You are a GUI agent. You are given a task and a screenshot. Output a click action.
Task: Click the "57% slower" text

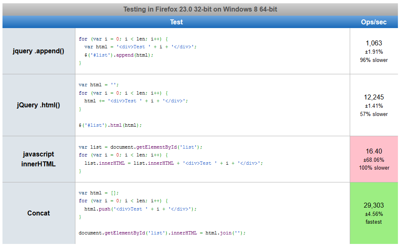[x=374, y=114]
